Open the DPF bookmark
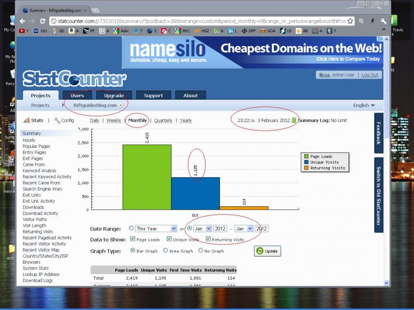 [248, 31]
